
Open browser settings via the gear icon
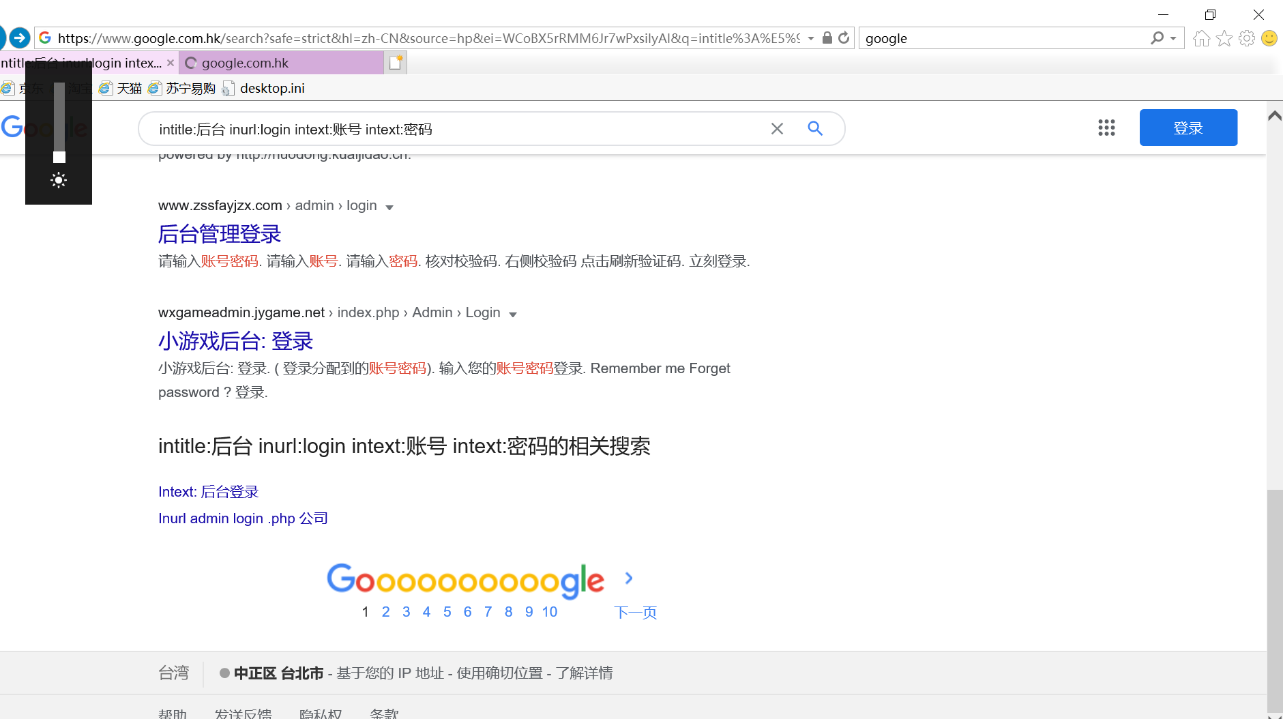coord(1248,38)
